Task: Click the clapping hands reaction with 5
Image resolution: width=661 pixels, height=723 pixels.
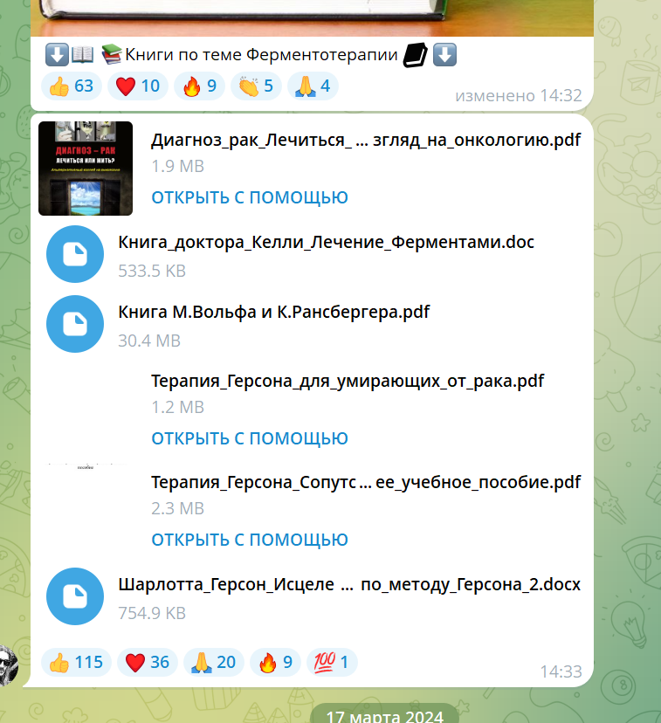Action: (x=256, y=86)
